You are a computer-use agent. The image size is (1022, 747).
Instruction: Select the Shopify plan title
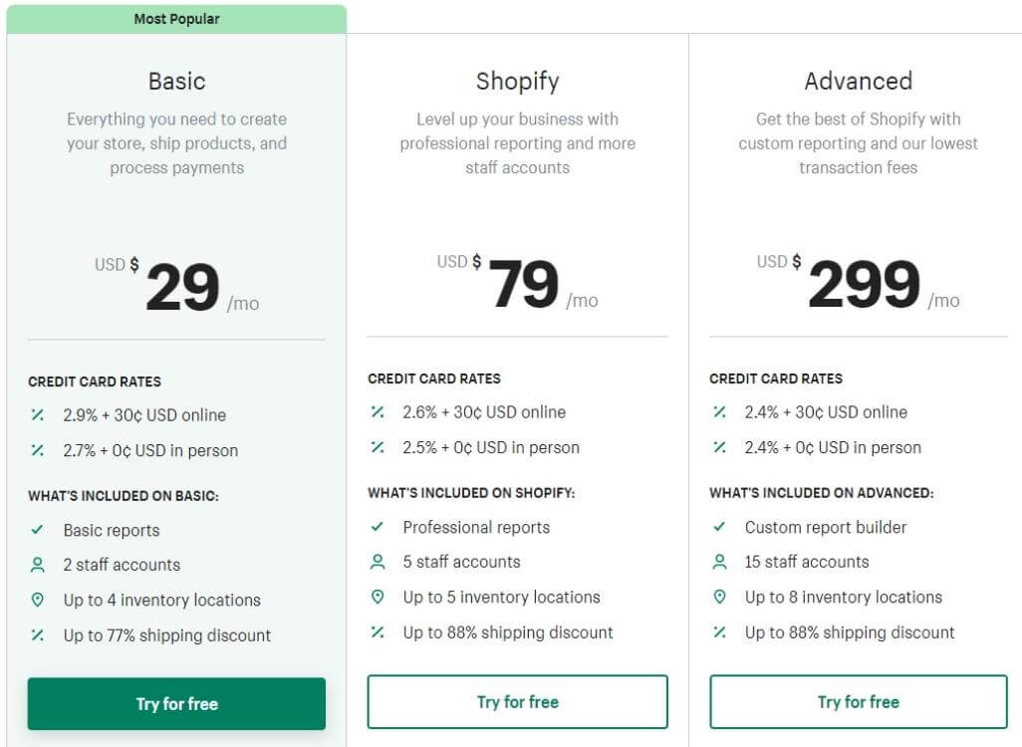(x=517, y=82)
